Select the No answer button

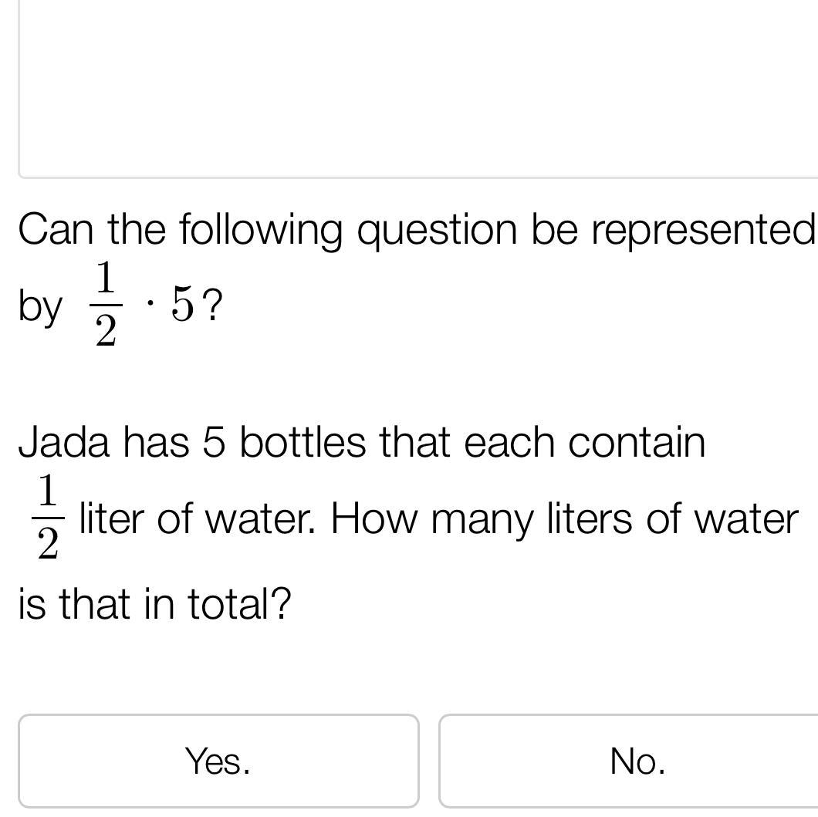pyautogui.click(x=637, y=761)
